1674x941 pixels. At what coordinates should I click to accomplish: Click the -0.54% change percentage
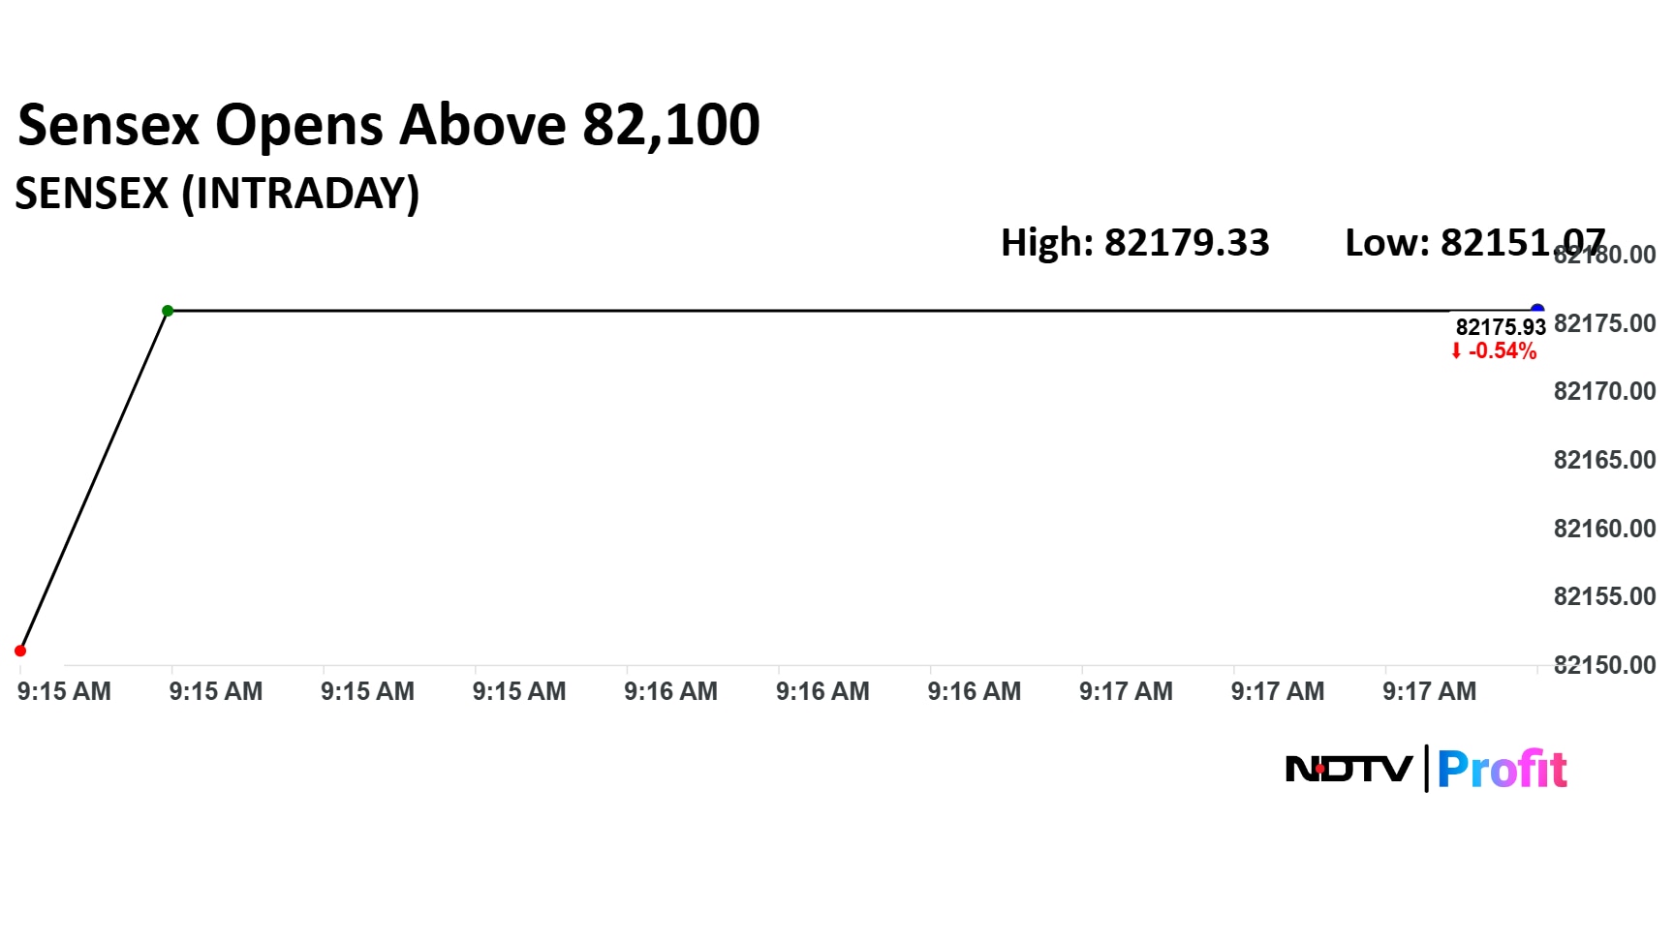pos(1503,351)
